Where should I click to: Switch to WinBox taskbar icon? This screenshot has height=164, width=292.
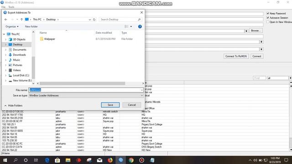(x=120, y=160)
